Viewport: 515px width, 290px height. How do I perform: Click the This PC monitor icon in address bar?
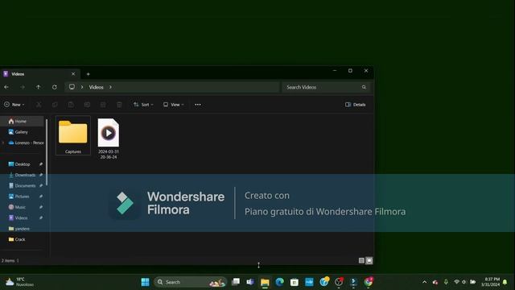pos(72,87)
